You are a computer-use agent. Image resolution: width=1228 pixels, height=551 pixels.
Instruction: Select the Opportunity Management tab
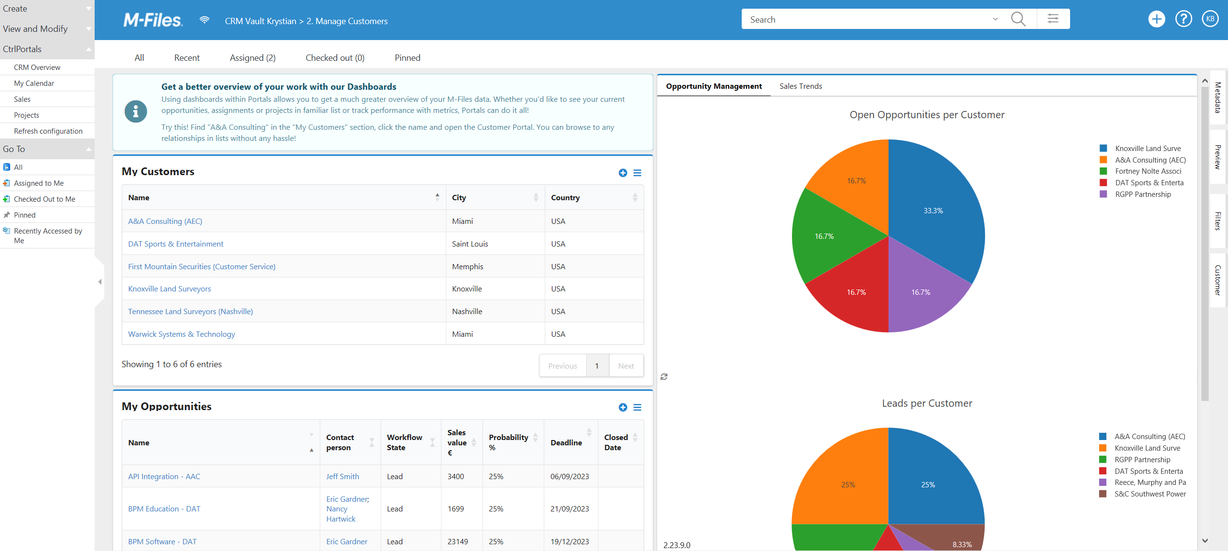pos(713,85)
